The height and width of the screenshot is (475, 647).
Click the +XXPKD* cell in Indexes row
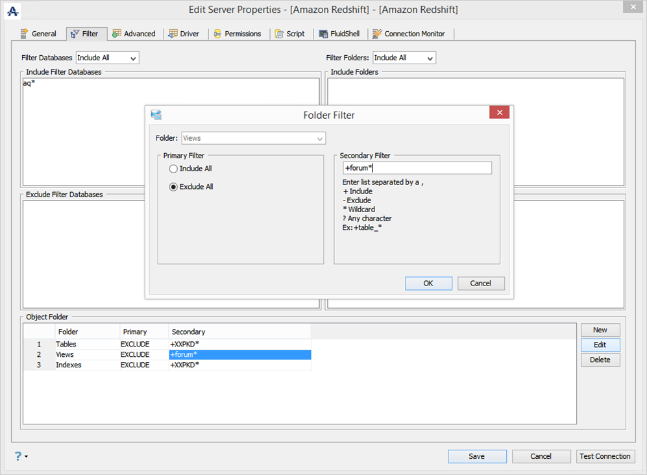239,365
